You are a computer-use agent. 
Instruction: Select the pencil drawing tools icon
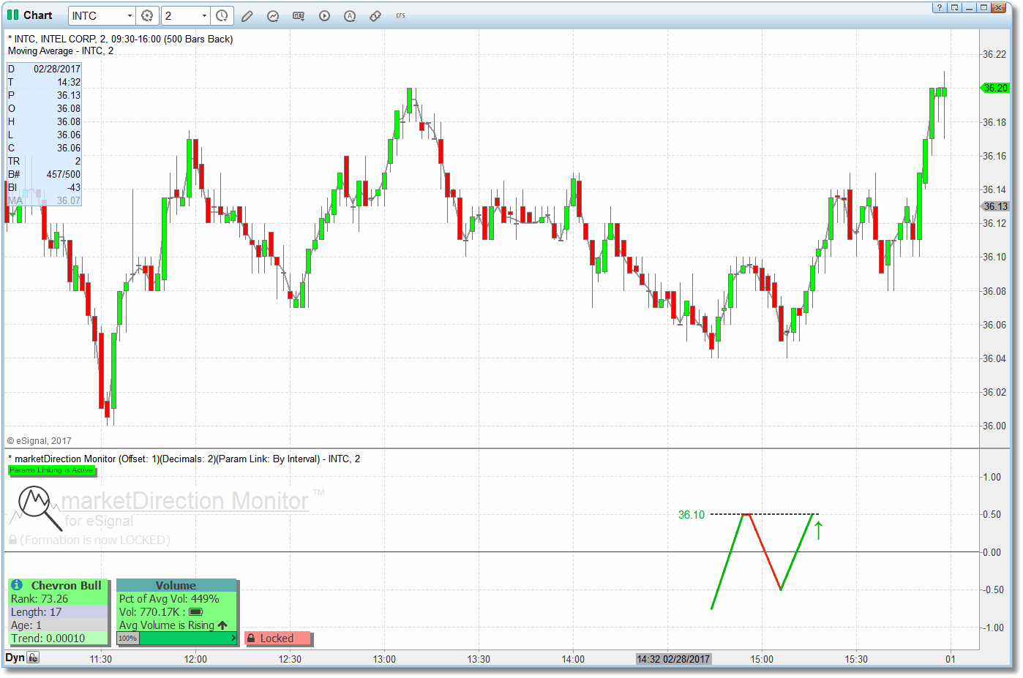tap(247, 15)
